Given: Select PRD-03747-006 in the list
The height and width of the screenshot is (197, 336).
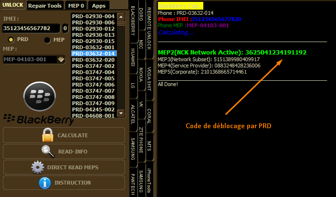Looking at the screenshot, I should coord(94,85).
